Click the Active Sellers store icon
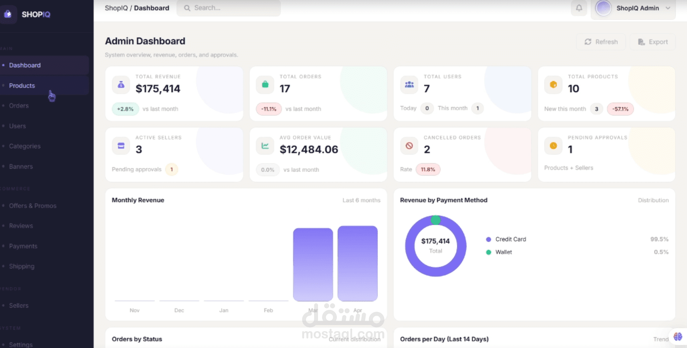This screenshot has width=687, height=348. [121, 146]
